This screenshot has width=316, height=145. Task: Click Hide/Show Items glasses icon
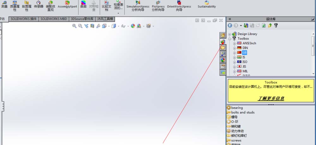(123, 26)
